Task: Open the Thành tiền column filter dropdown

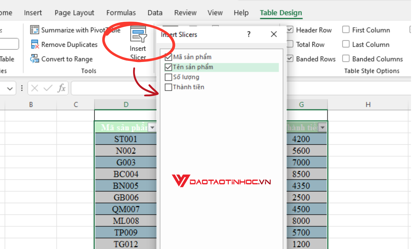Action: click(x=322, y=128)
